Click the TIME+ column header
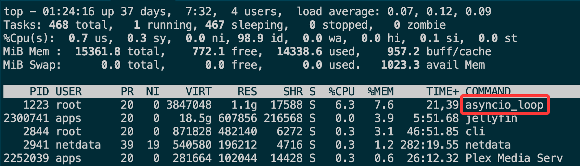580x166 pixels. click(x=442, y=92)
